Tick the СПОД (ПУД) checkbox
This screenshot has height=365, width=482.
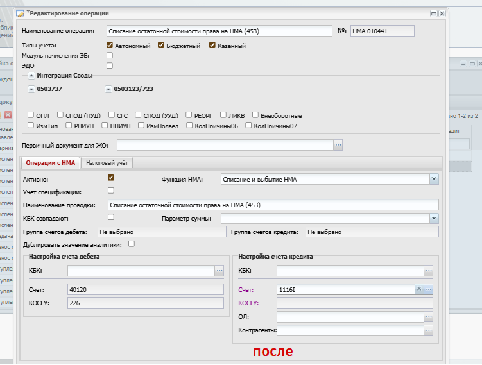60,115
